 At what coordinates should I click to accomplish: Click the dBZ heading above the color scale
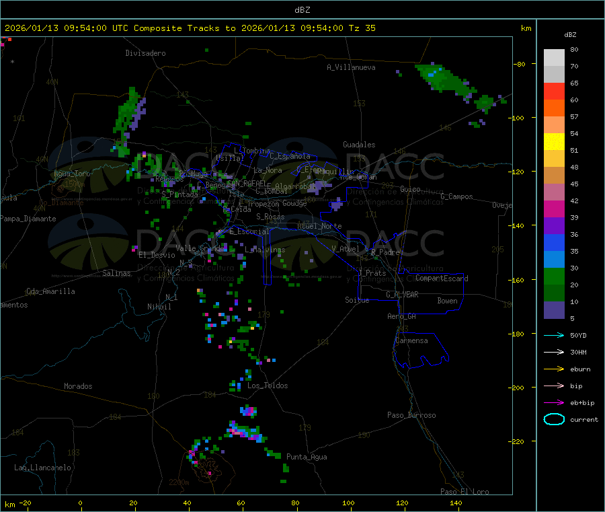pos(570,35)
